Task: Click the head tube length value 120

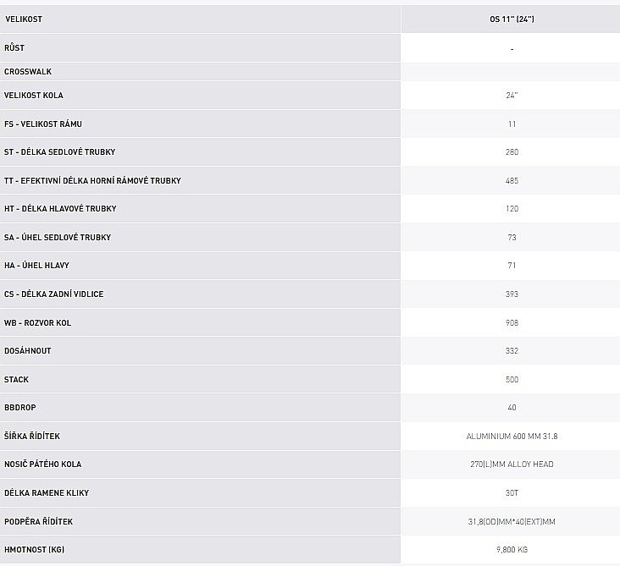Action: (x=512, y=209)
